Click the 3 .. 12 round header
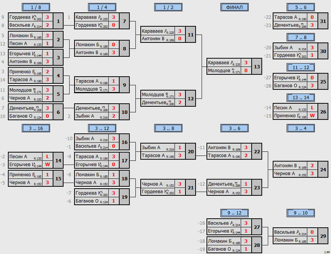 coord(102,128)
